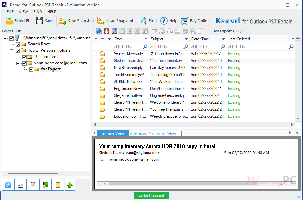Click the EML export icon
Screen dimensions: 303x200
[x=162, y=31]
